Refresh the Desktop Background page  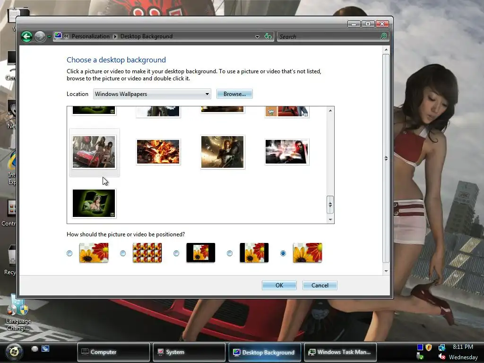[x=268, y=37]
